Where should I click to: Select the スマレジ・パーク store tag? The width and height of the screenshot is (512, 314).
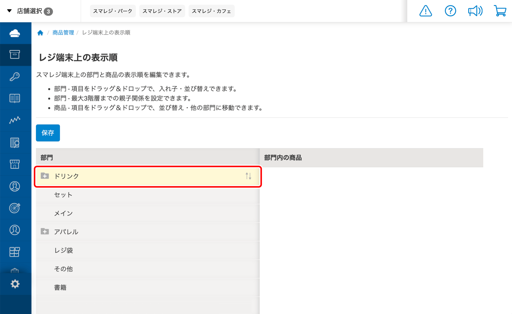click(112, 11)
